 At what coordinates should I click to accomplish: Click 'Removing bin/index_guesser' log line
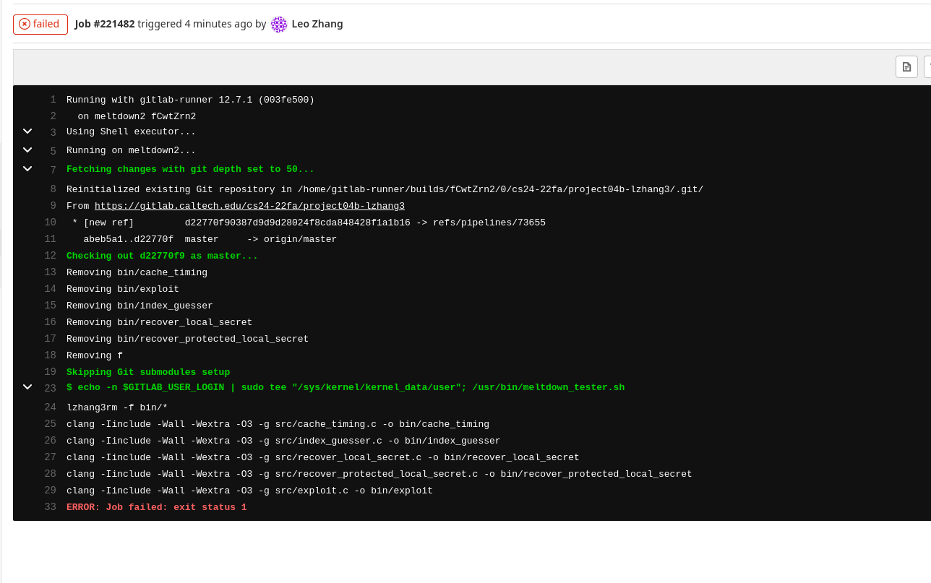tap(140, 306)
